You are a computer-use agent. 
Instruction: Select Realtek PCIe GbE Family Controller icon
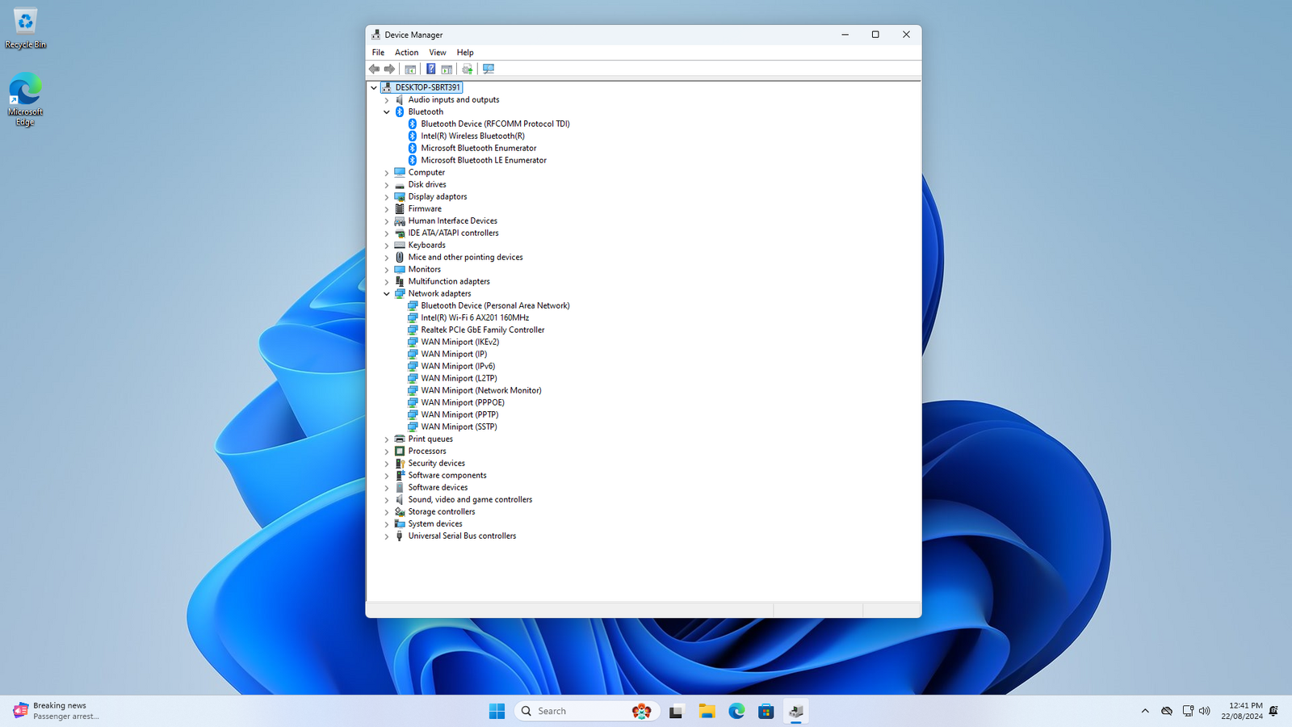(x=413, y=330)
